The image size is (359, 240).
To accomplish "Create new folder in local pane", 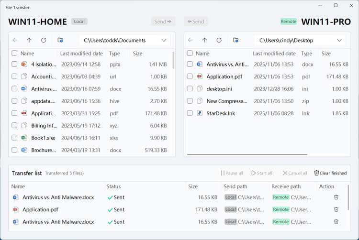I will [x=60, y=40].
